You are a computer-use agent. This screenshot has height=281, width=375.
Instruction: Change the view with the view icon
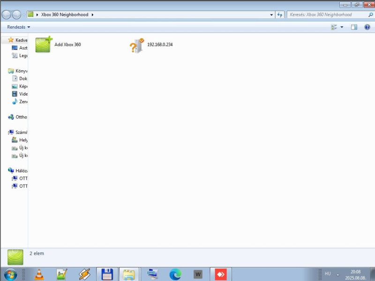click(334, 27)
